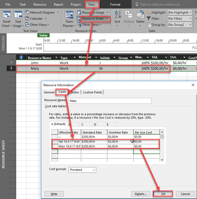Screen dimensions: 197x199
Task: Select the John resource row
Action: coord(34,63)
